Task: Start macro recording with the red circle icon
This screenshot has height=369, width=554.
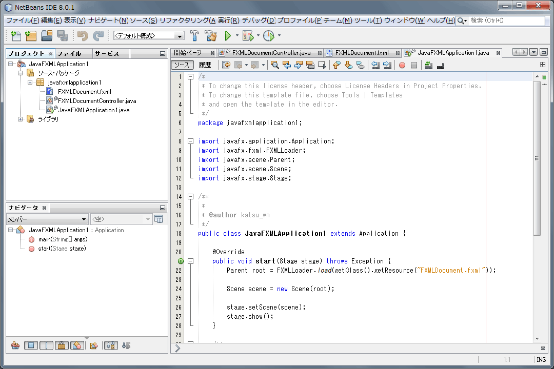Action: [402, 65]
